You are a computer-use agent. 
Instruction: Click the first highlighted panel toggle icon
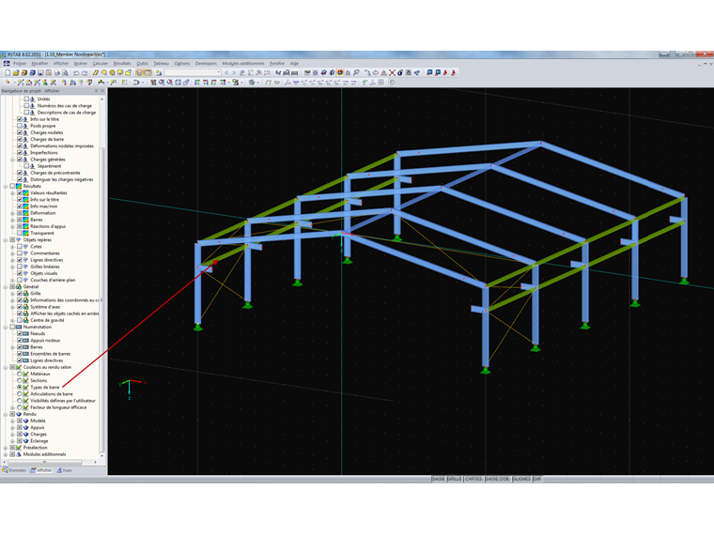click(140, 73)
